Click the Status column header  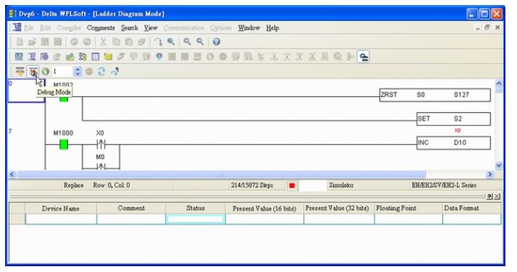[x=196, y=208]
